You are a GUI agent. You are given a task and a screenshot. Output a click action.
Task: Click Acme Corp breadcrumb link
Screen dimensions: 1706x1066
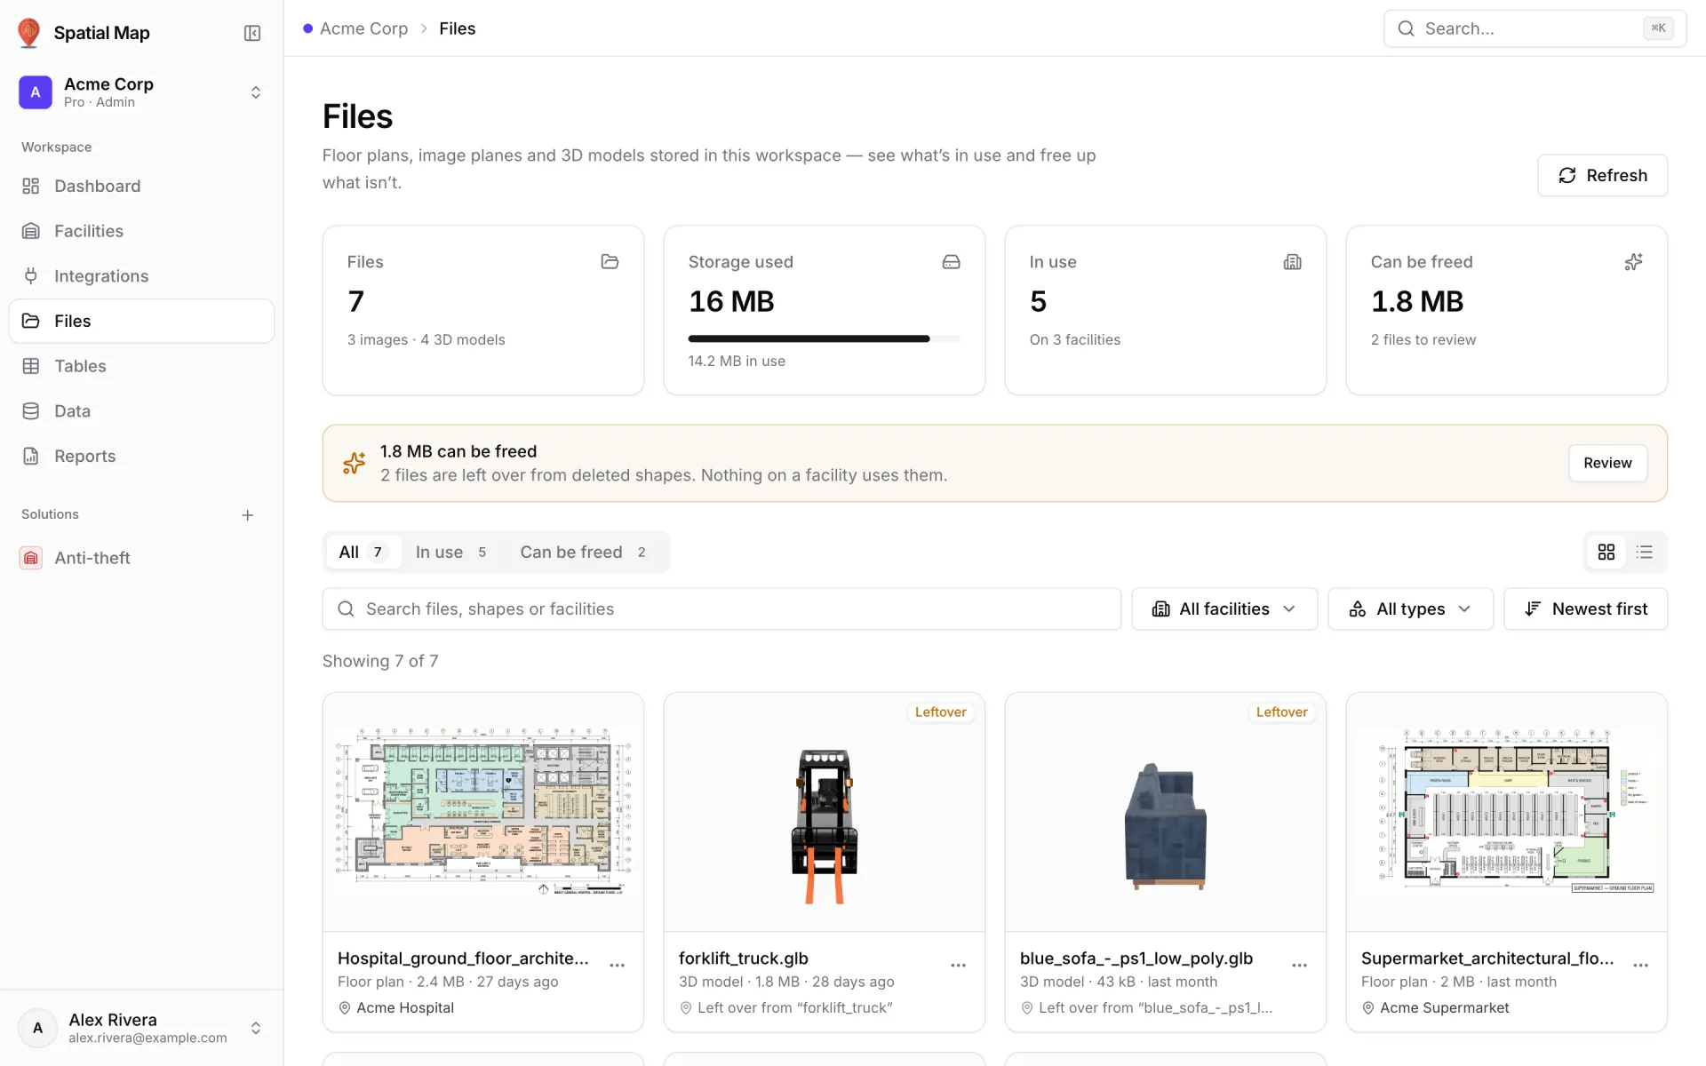tap(363, 28)
